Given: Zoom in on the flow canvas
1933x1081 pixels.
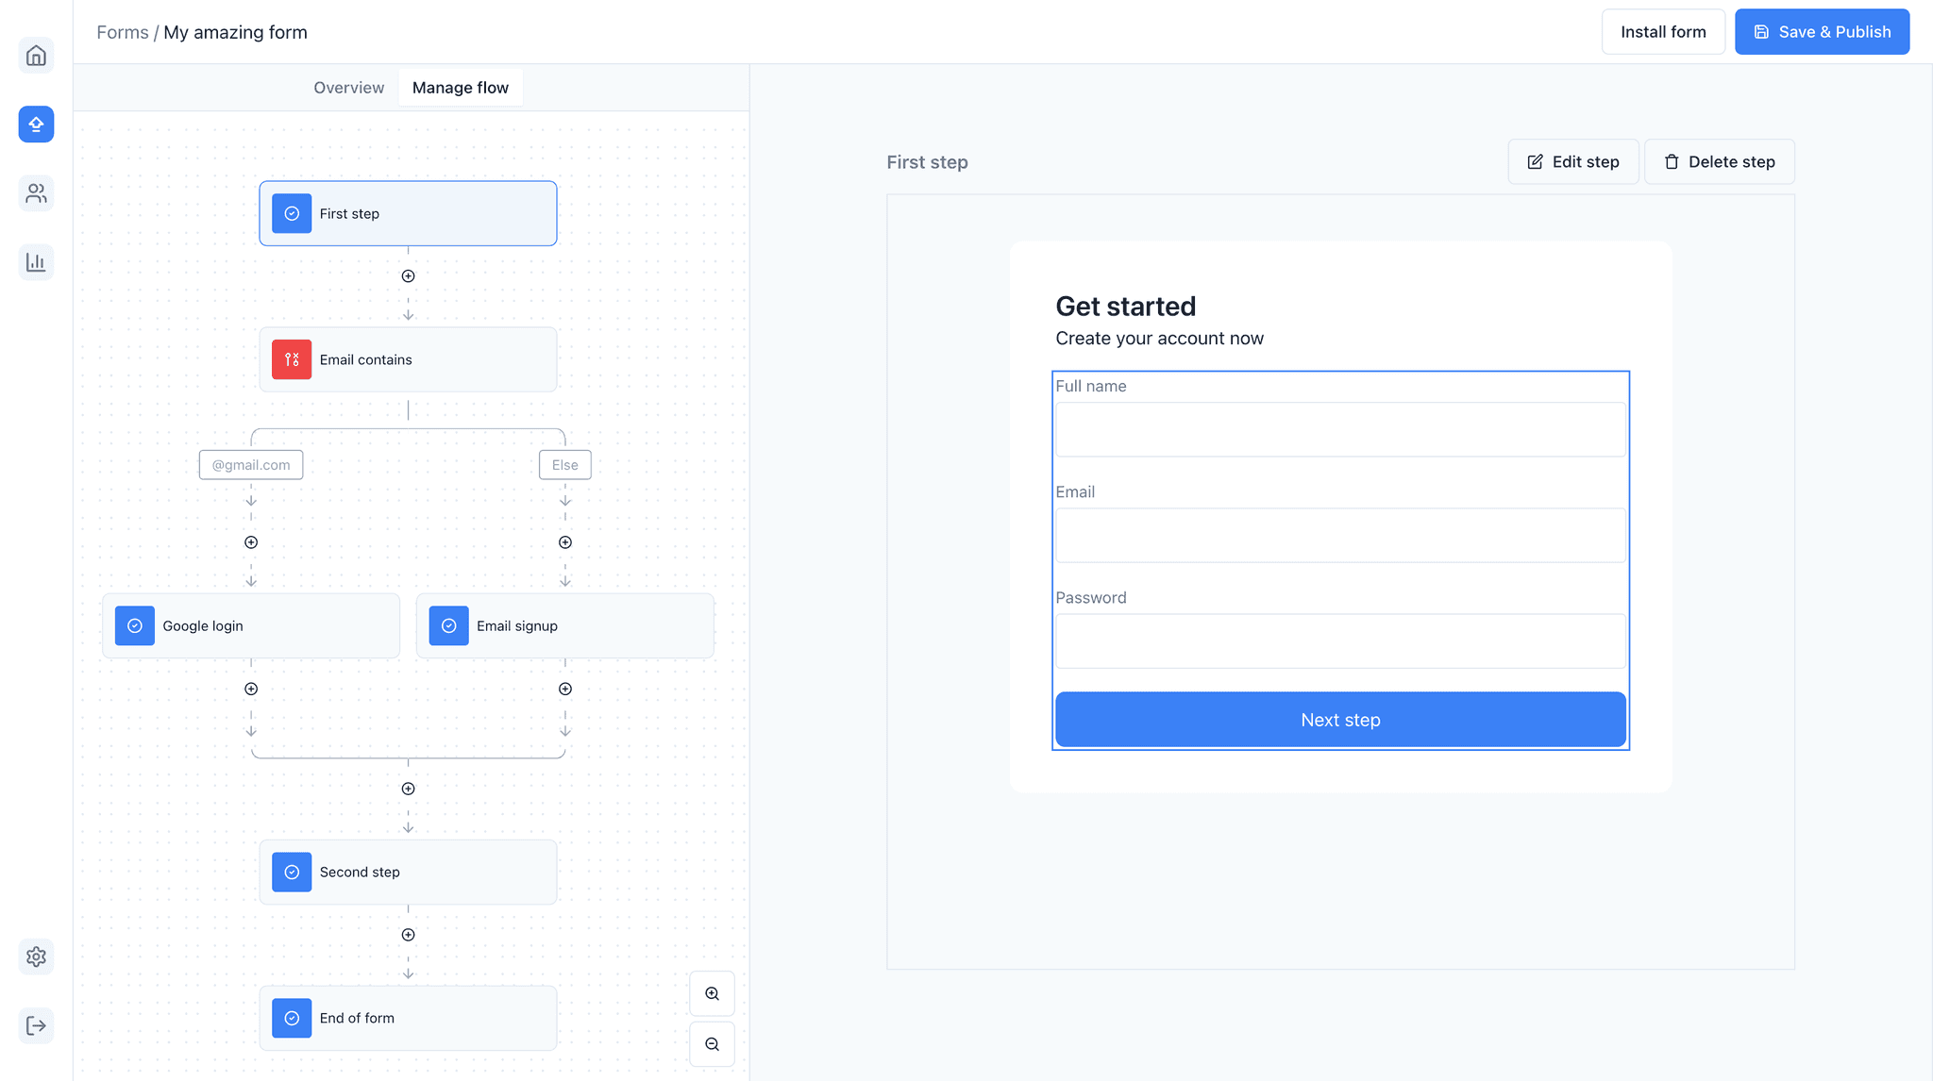Looking at the screenshot, I should click(712, 993).
